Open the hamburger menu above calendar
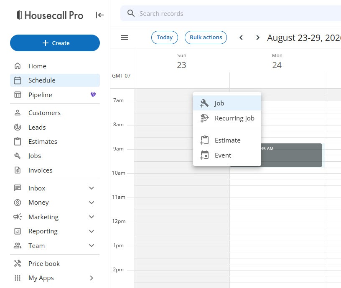341x288 pixels. [125, 38]
